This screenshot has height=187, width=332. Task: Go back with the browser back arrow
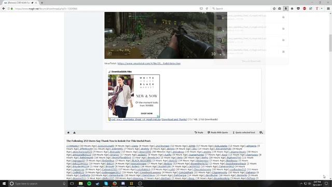tap(4, 9)
